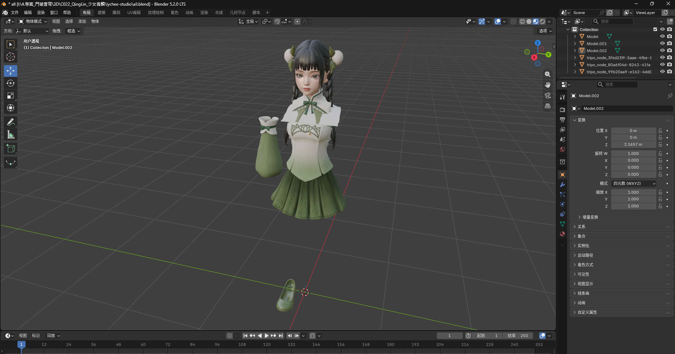
Task: Switch to the UV编辑 workspace tab
Action: pos(134,13)
